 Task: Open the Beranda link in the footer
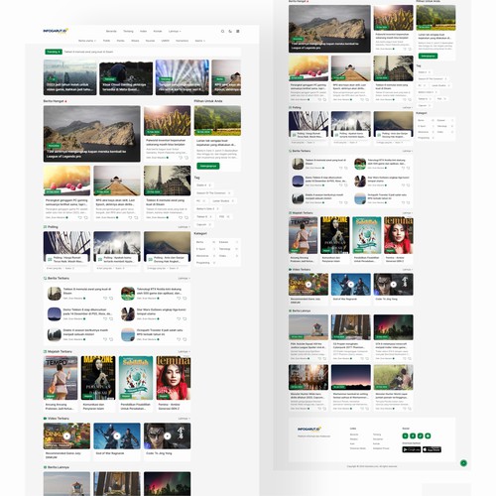coord(354,434)
